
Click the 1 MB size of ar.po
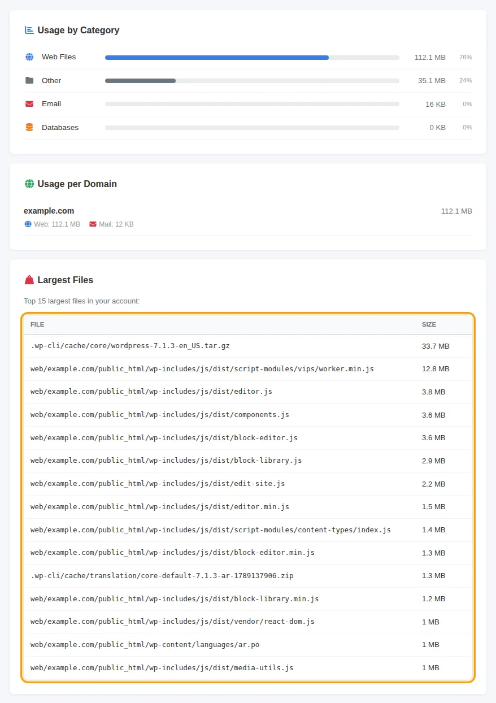[430, 645]
